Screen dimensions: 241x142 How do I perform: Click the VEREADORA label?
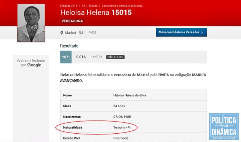(x=72, y=21)
